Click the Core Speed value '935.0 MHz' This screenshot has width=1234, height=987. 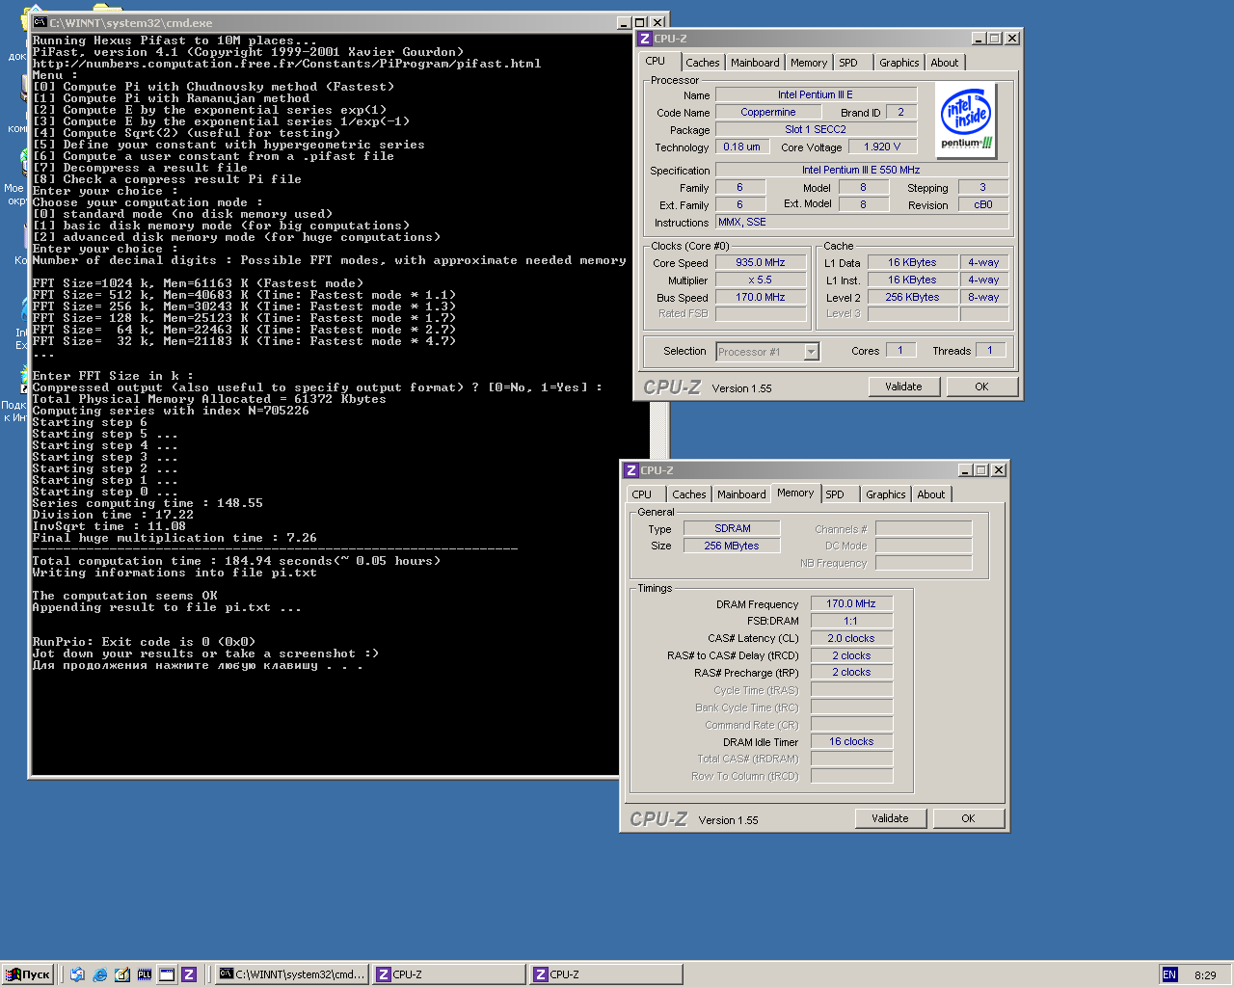pos(761,262)
